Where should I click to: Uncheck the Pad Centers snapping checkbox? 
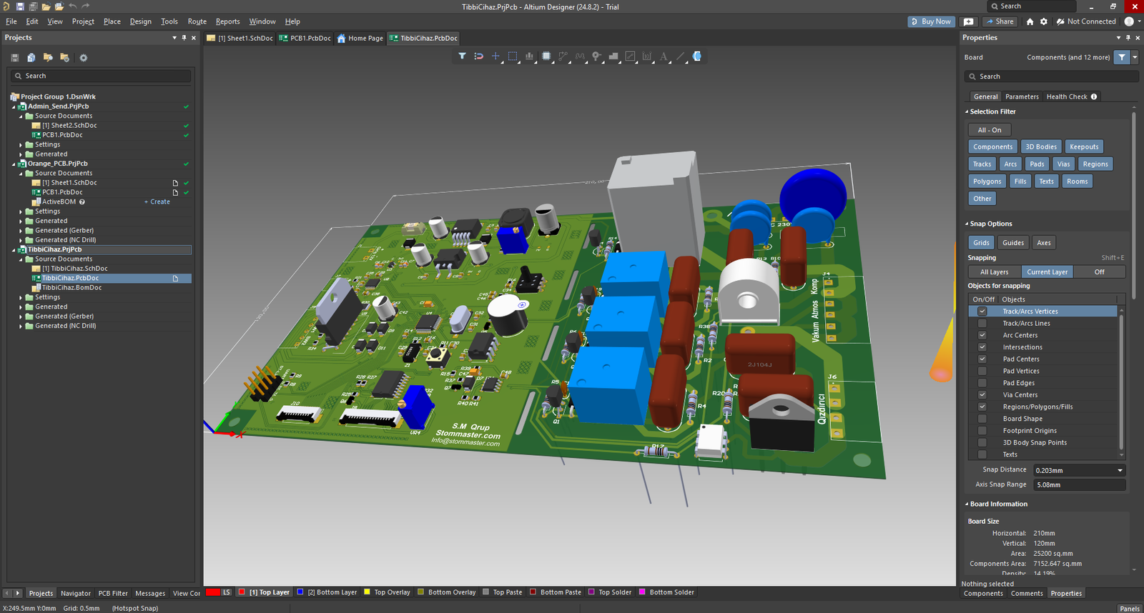982,359
